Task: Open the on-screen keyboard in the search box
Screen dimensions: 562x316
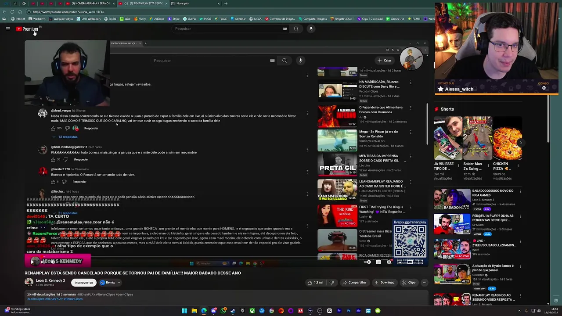Action: (x=285, y=29)
